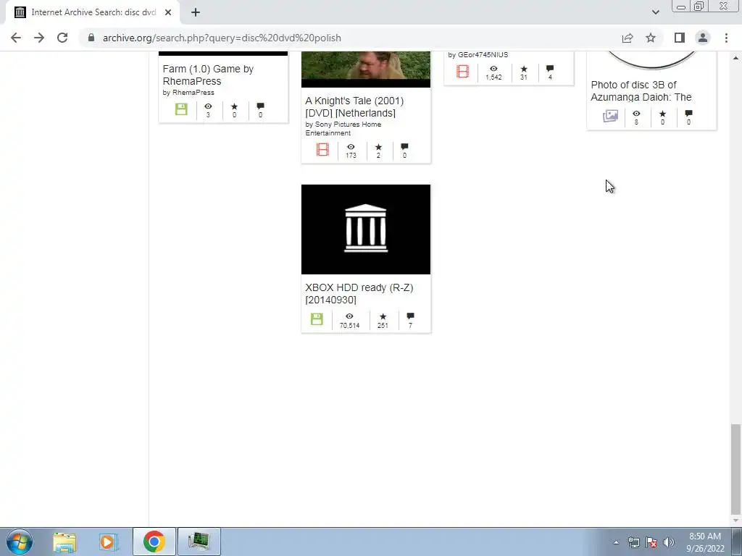Image resolution: width=742 pixels, height=556 pixels.
Task: Click the padlock site info icon
Action: [x=91, y=38]
